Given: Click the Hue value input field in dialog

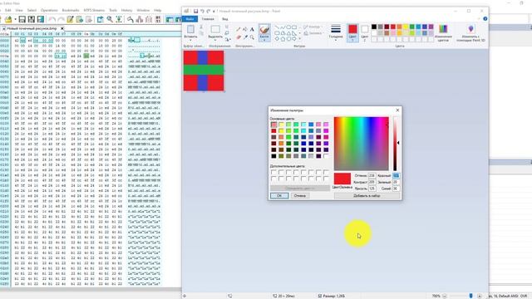Looking at the screenshot, I should click(x=372, y=175).
